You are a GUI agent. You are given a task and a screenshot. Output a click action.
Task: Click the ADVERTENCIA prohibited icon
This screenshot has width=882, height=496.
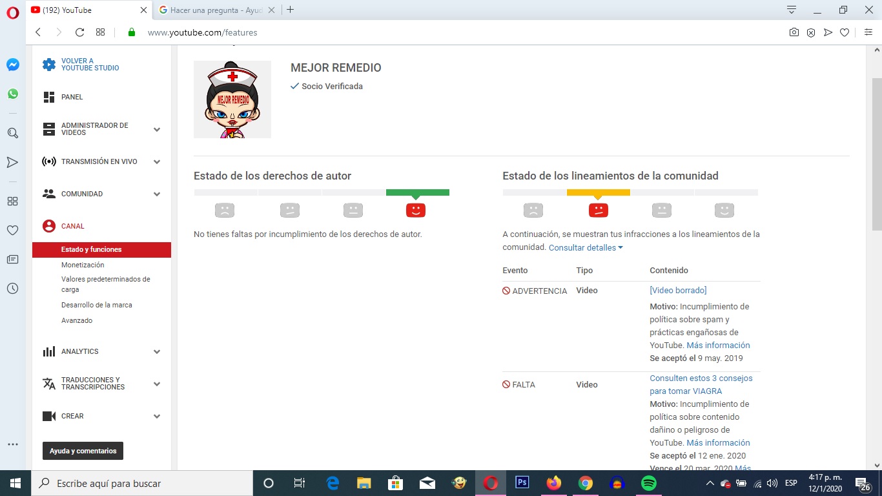click(x=506, y=291)
